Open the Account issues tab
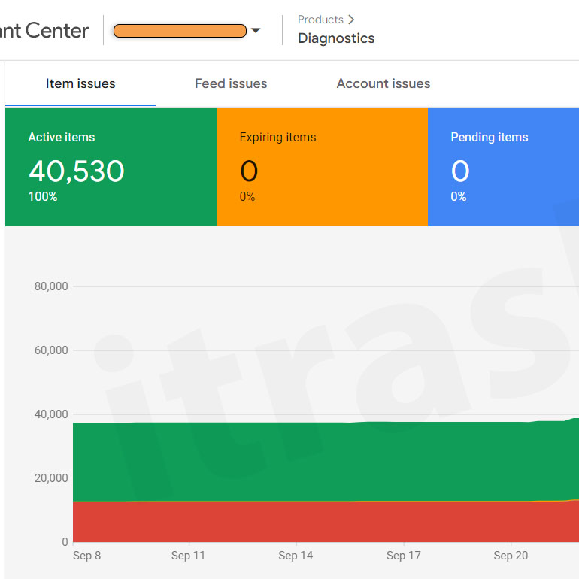The height and width of the screenshot is (579, 579). [383, 83]
